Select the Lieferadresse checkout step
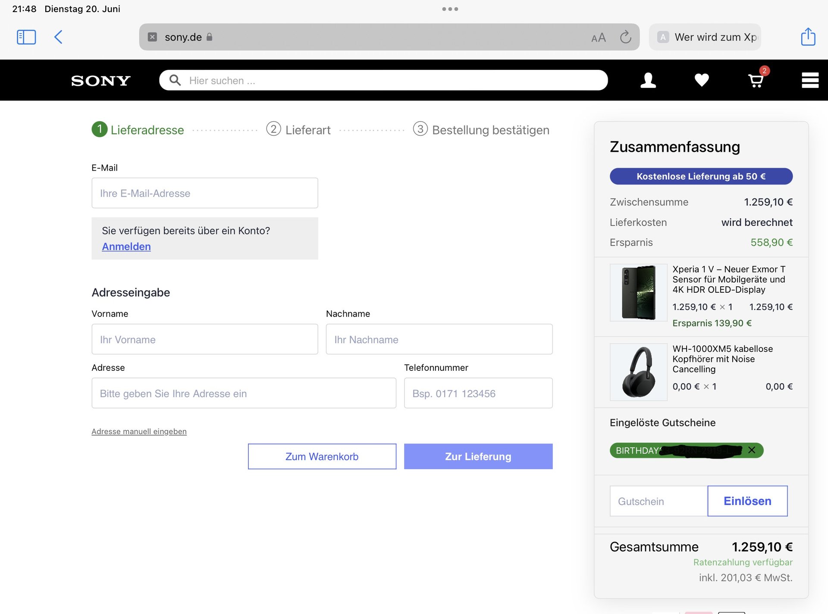Image resolution: width=828 pixels, height=614 pixels. click(138, 129)
